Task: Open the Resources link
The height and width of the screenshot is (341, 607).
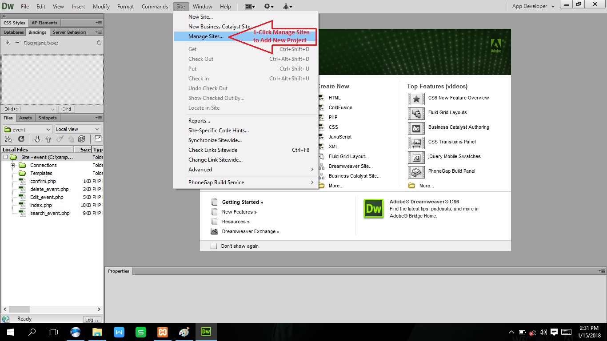Action: tap(236, 222)
